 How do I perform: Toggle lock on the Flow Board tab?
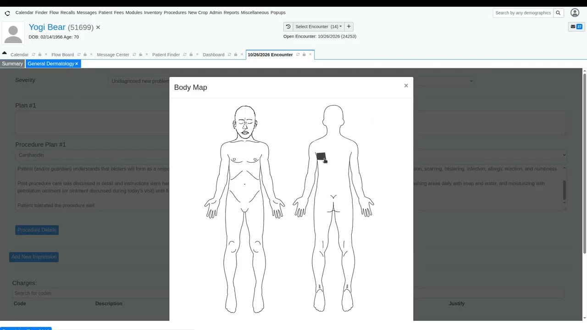85,55
